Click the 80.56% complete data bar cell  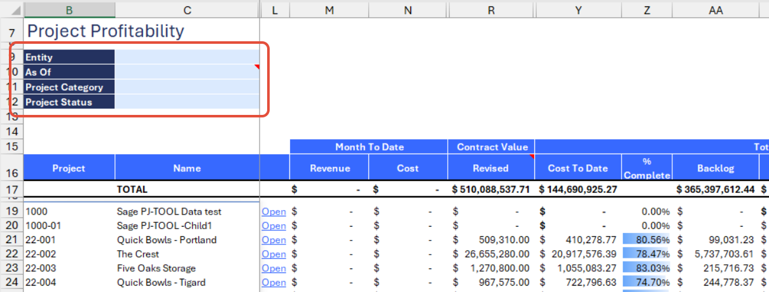(647, 240)
